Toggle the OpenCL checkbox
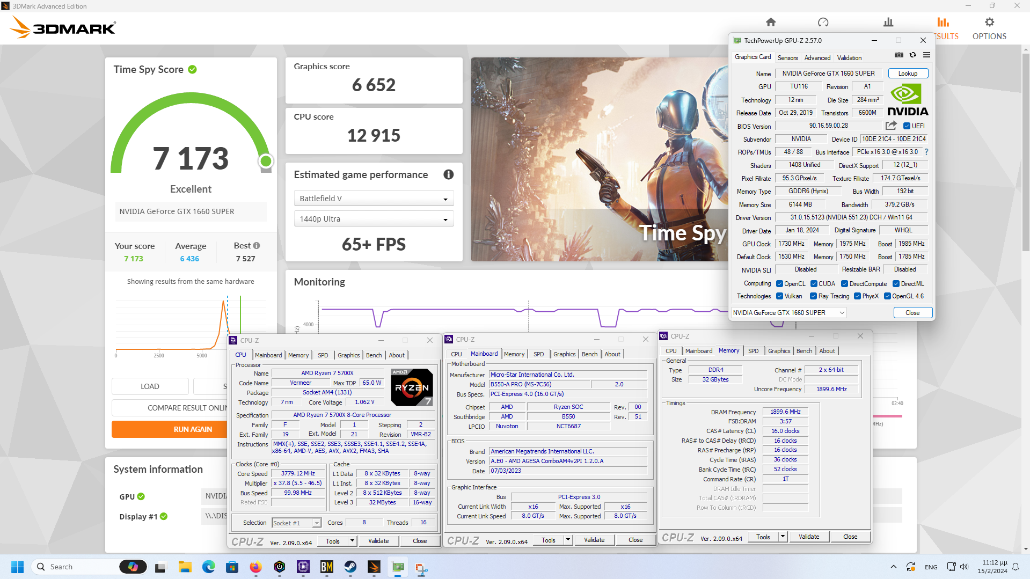 (x=779, y=284)
